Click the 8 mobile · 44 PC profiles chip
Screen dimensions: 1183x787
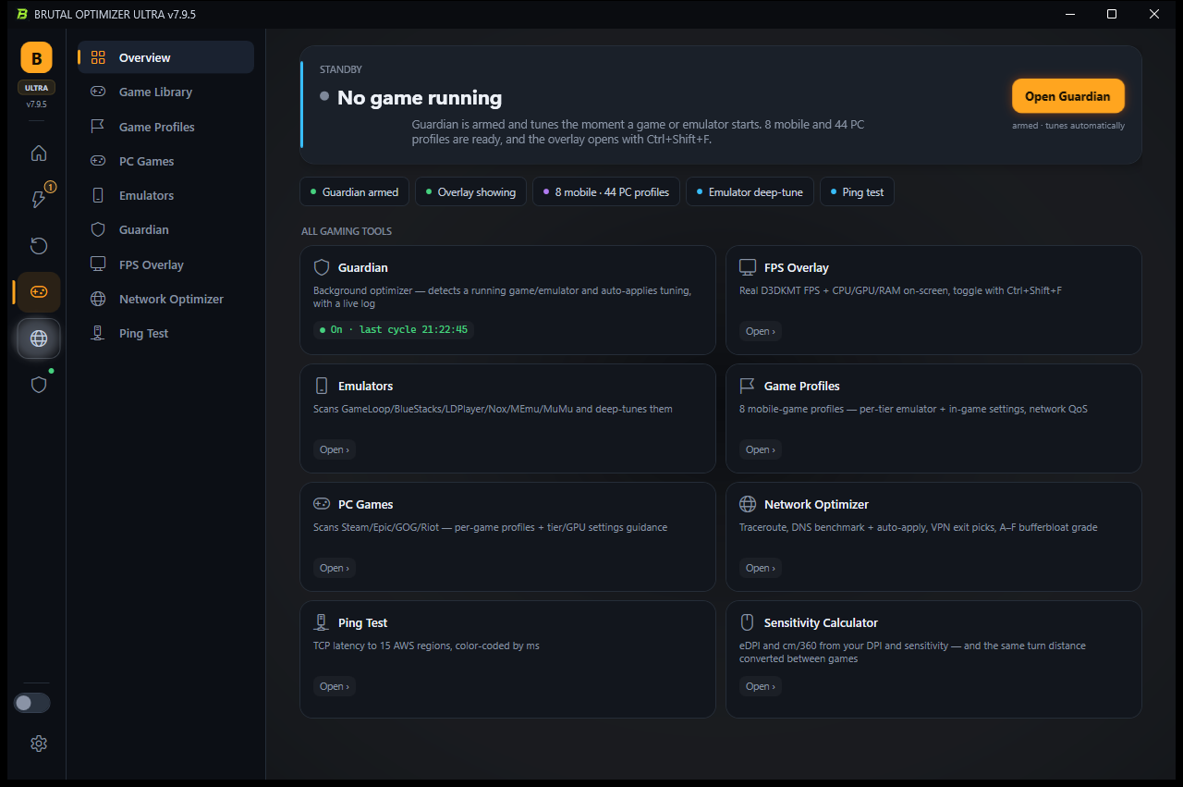606,191
